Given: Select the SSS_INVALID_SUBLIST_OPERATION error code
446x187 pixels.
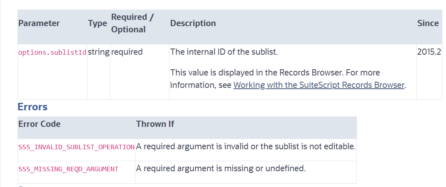Looking at the screenshot, I should point(76,147).
